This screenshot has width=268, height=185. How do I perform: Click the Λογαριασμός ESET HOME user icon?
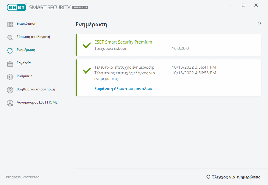click(10, 103)
